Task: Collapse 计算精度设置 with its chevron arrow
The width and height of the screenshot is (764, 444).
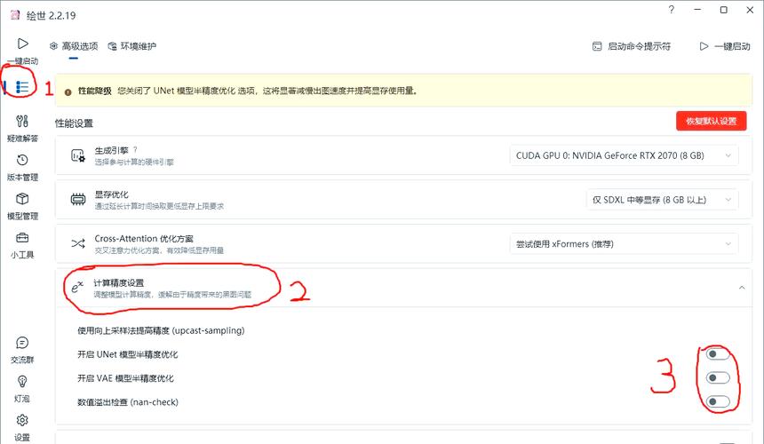Action: (x=742, y=288)
